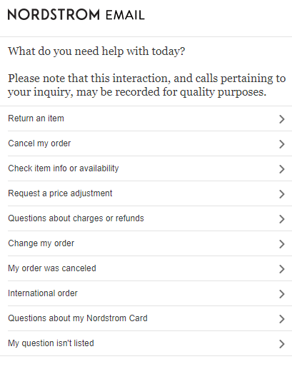Expand My question isn't listed chevron
Image resolution: width=292 pixels, height=369 pixels.
pyautogui.click(x=282, y=344)
